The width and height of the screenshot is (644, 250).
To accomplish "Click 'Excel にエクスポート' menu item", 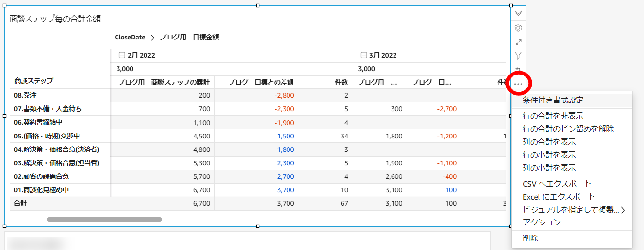I will (559, 197).
